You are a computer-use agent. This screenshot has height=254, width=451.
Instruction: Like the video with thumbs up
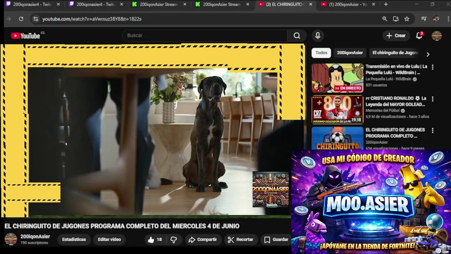[x=154, y=240]
